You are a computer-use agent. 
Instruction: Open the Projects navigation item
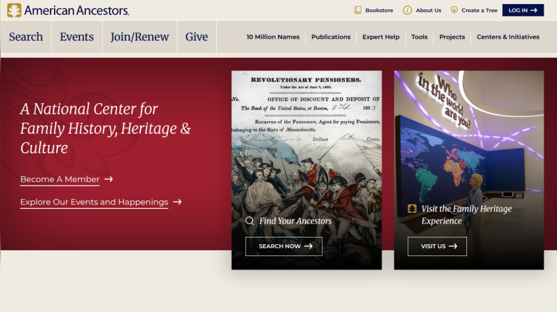[452, 37]
